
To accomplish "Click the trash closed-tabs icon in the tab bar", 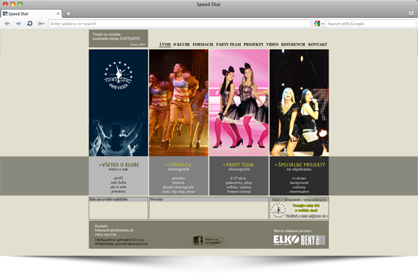I will [411, 13].
